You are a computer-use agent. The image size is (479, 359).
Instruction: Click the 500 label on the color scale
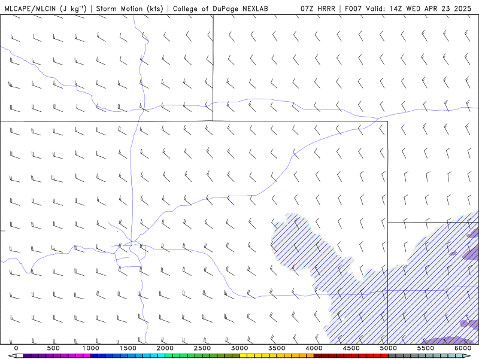pyautogui.click(x=53, y=348)
